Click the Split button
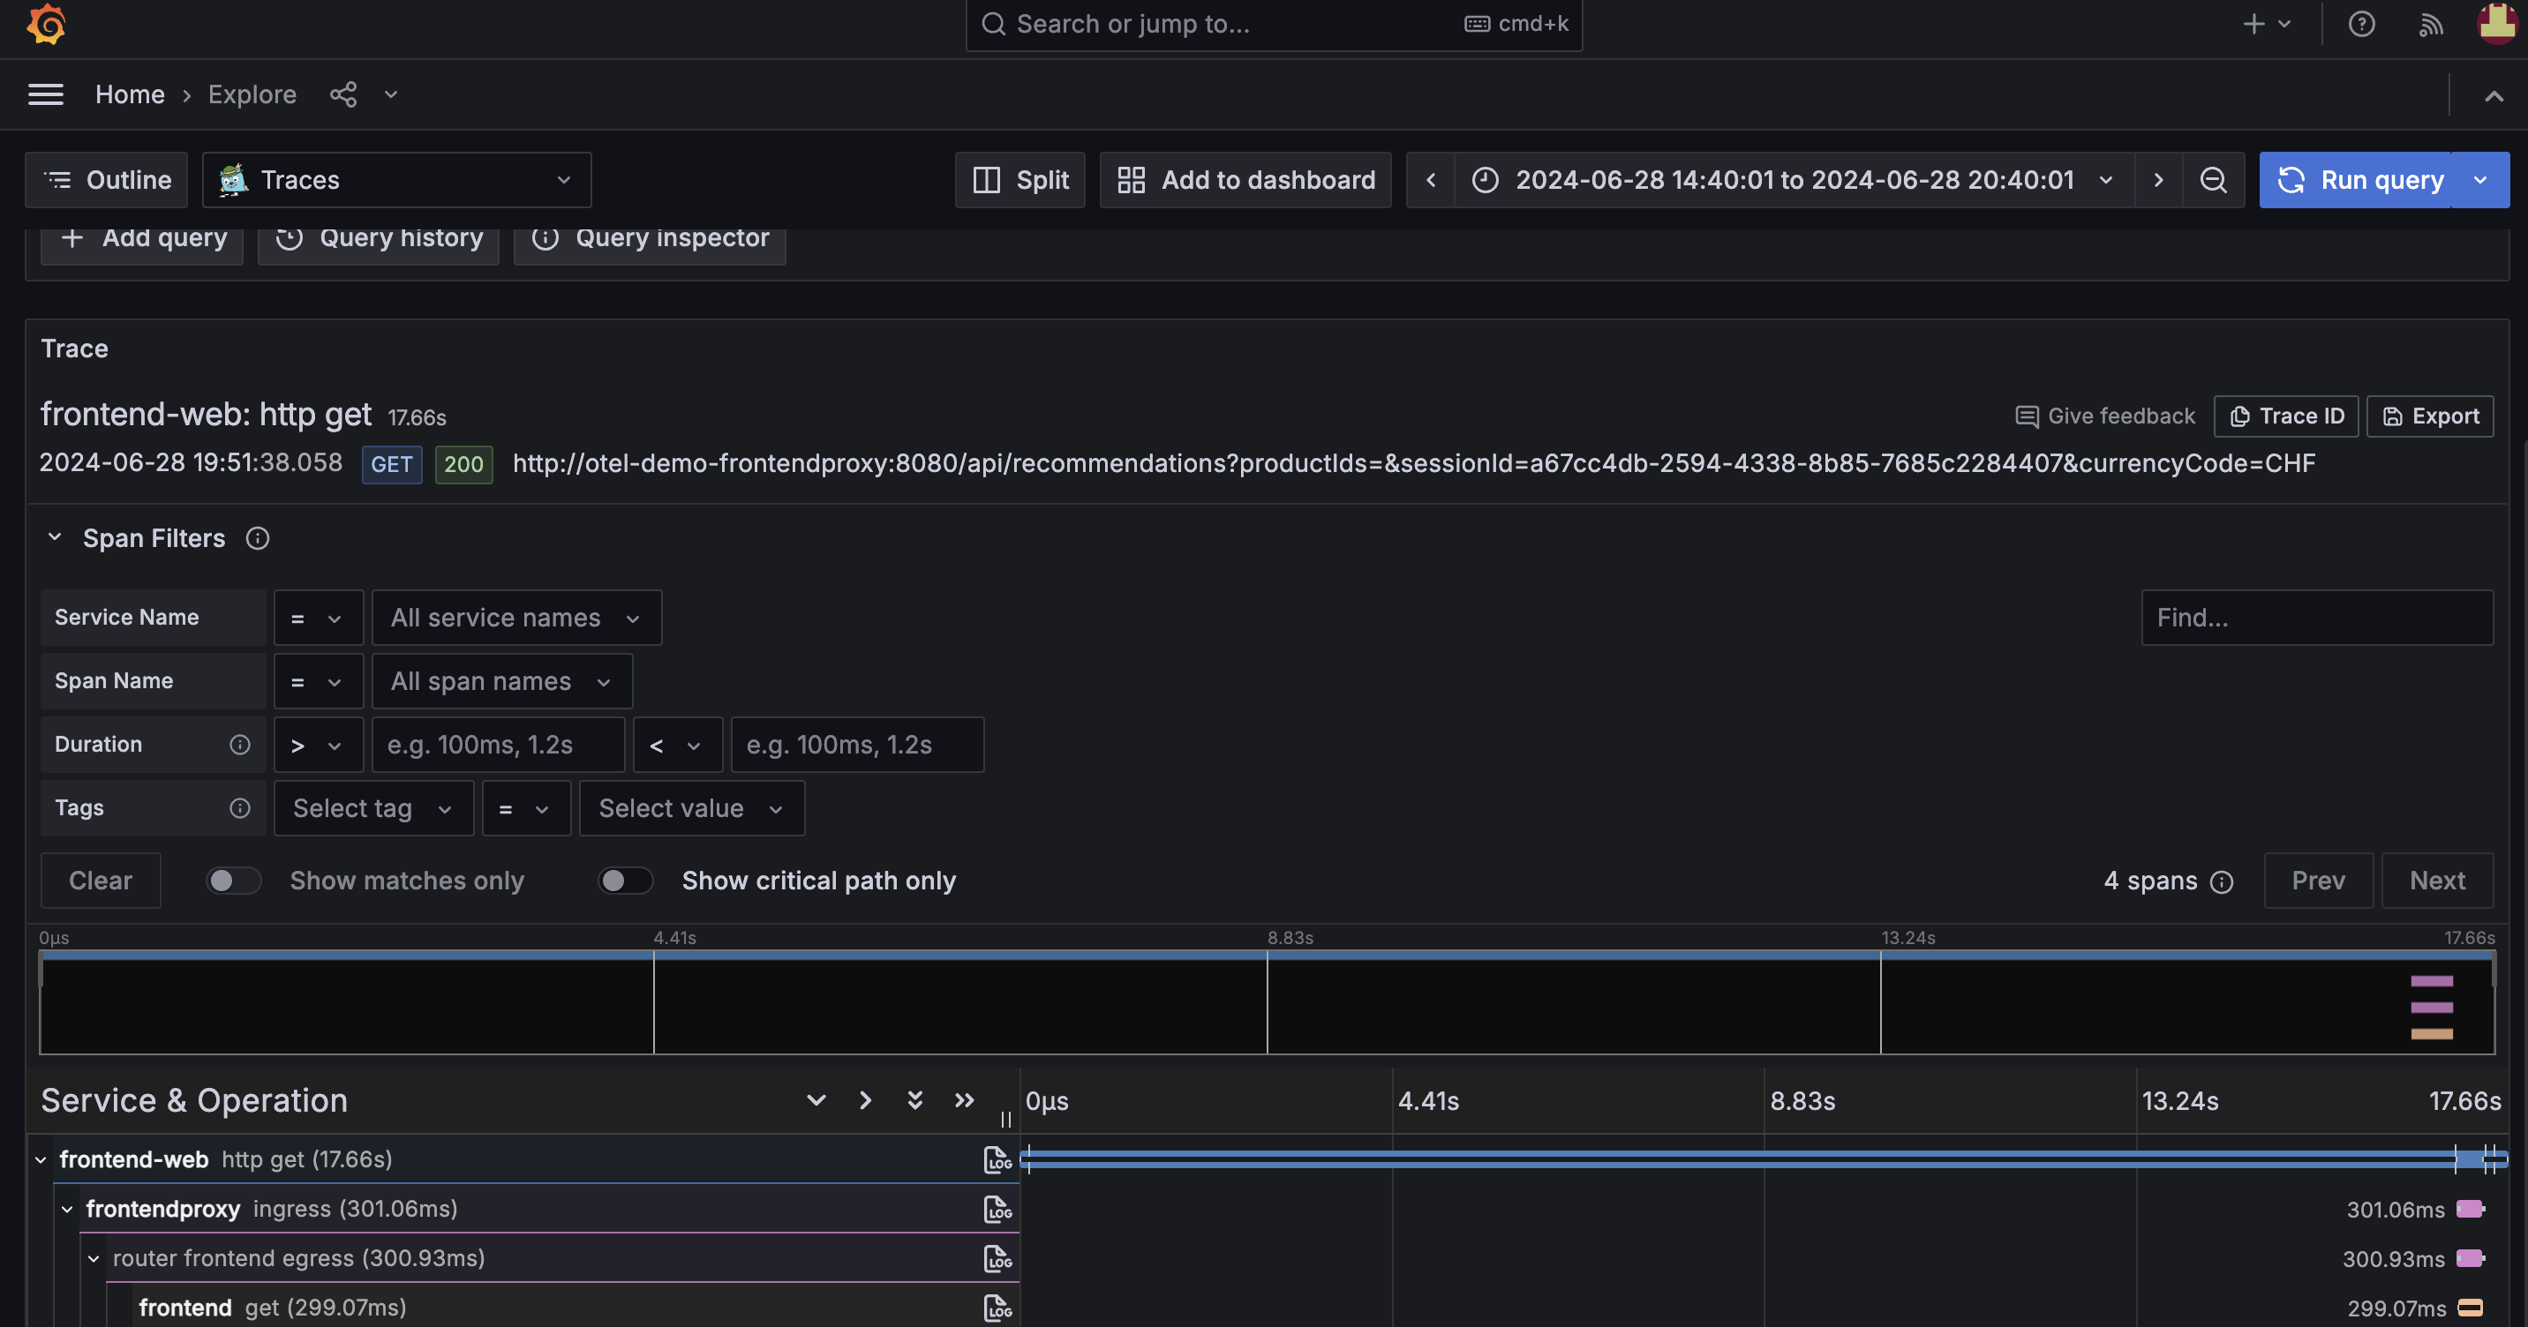This screenshot has height=1327, width=2528. pyautogui.click(x=1019, y=179)
